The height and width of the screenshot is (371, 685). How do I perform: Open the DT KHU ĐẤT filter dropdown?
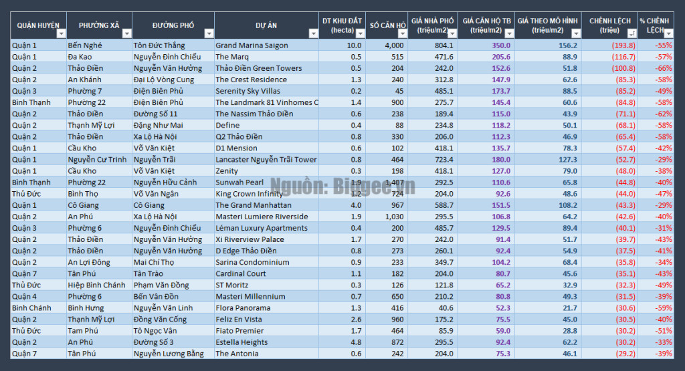[360, 33]
